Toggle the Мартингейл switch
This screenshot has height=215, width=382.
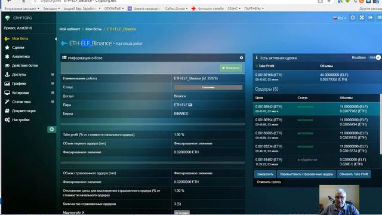pos(181,213)
